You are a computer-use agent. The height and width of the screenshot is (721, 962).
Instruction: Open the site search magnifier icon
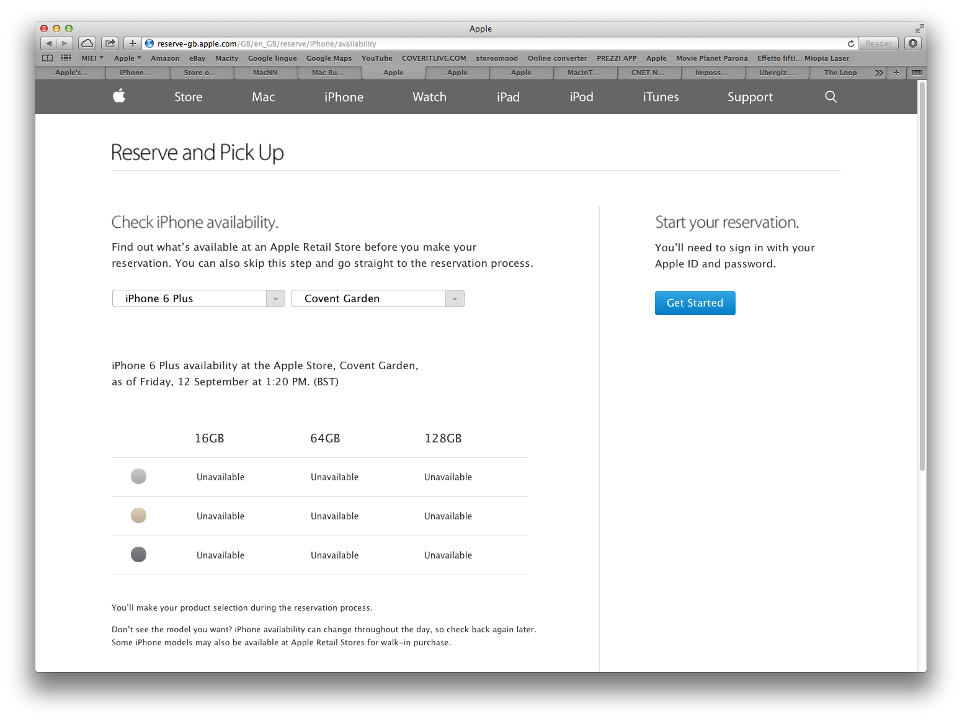pos(831,97)
